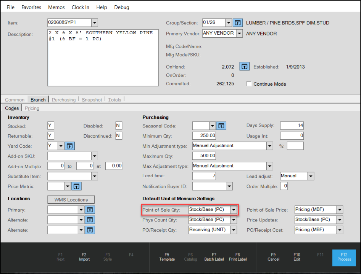
Task: Expand Max Adjustment type dropdown
Action: (x=269, y=166)
